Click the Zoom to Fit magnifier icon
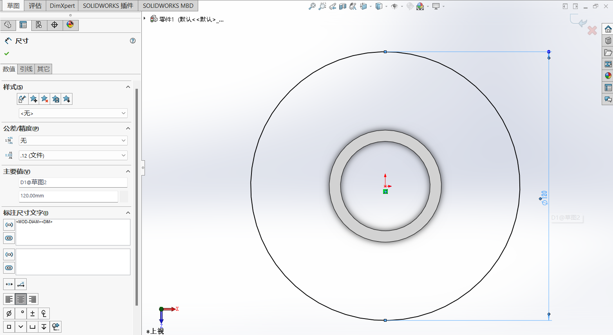The image size is (613, 335). (x=312, y=6)
